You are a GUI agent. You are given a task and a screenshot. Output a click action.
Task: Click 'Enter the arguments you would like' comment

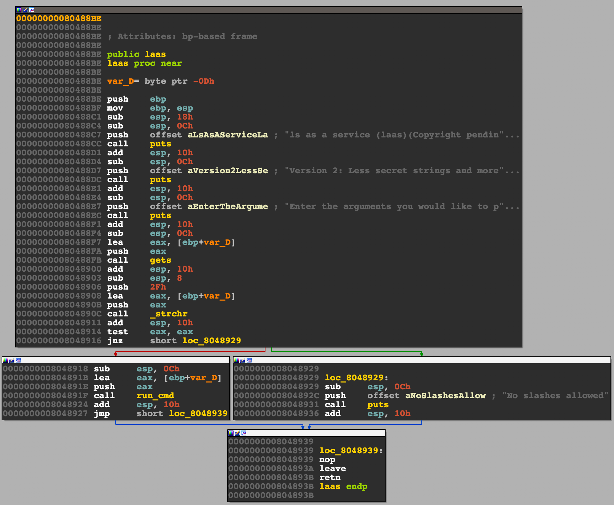coord(402,206)
